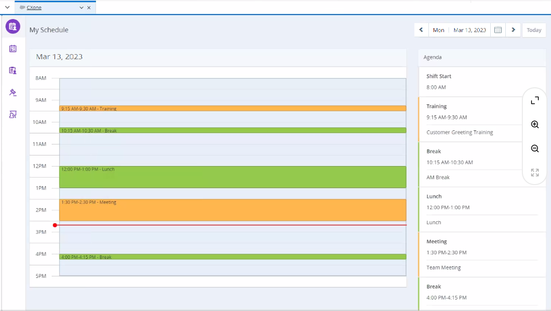The width and height of the screenshot is (551, 311).
Task: Select the calendar schedule icon in sidebar
Action: click(x=13, y=49)
